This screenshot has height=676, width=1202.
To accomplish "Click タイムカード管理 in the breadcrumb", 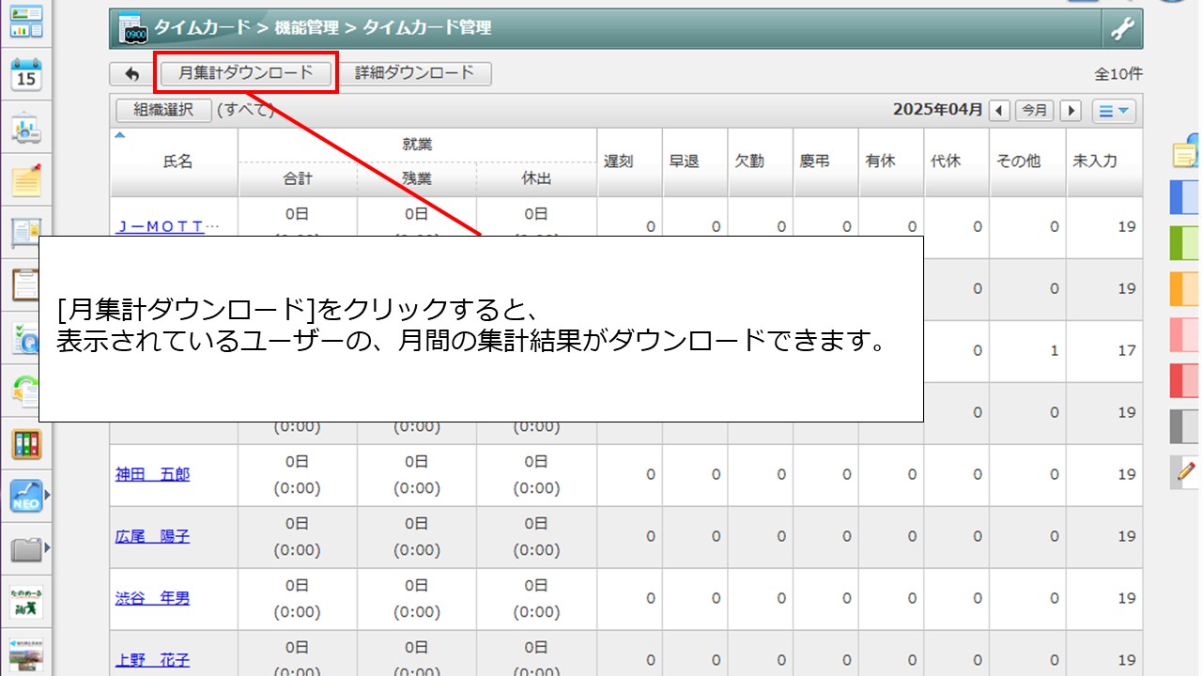I will 426,28.
